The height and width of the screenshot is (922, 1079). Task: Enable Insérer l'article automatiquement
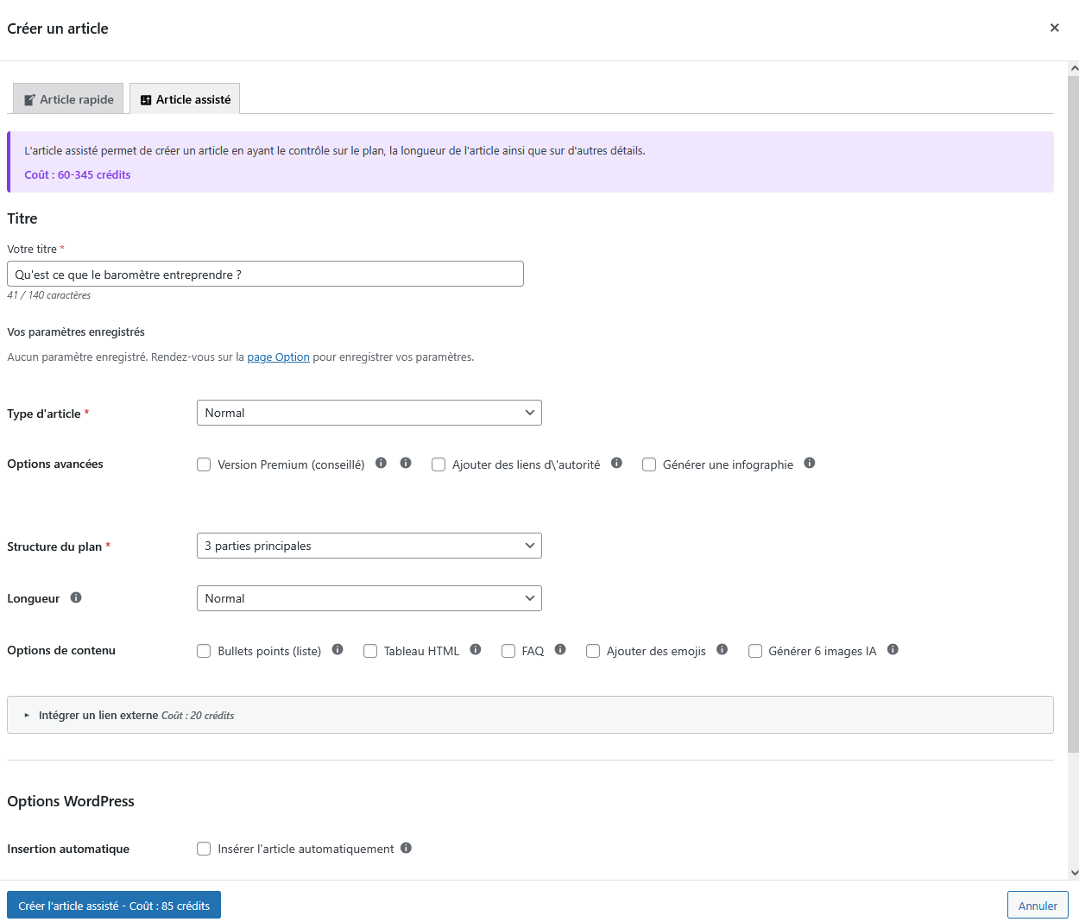coord(204,849)
